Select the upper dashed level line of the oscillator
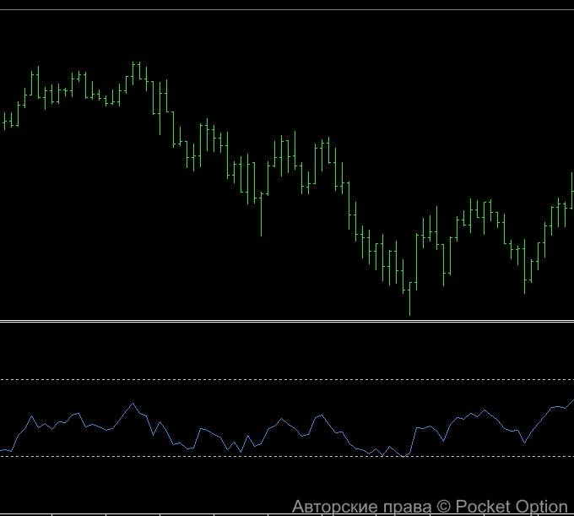Image resolution: width=574 pixels, height=516 pixels. click(x=253, y=380)
